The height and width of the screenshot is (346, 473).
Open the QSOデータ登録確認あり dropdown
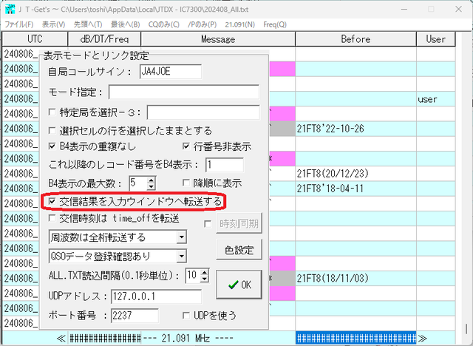[181, 256]
